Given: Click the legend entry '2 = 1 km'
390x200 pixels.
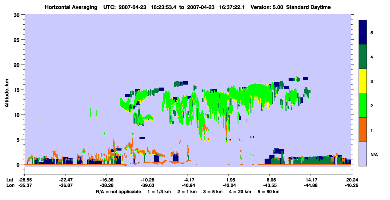Looking at the screenshot, I should 187,192.
